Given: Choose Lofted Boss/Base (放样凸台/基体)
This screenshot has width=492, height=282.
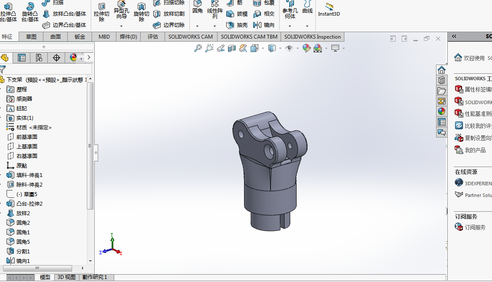Looking at the screenshot, I should click(x=64, y=14).
